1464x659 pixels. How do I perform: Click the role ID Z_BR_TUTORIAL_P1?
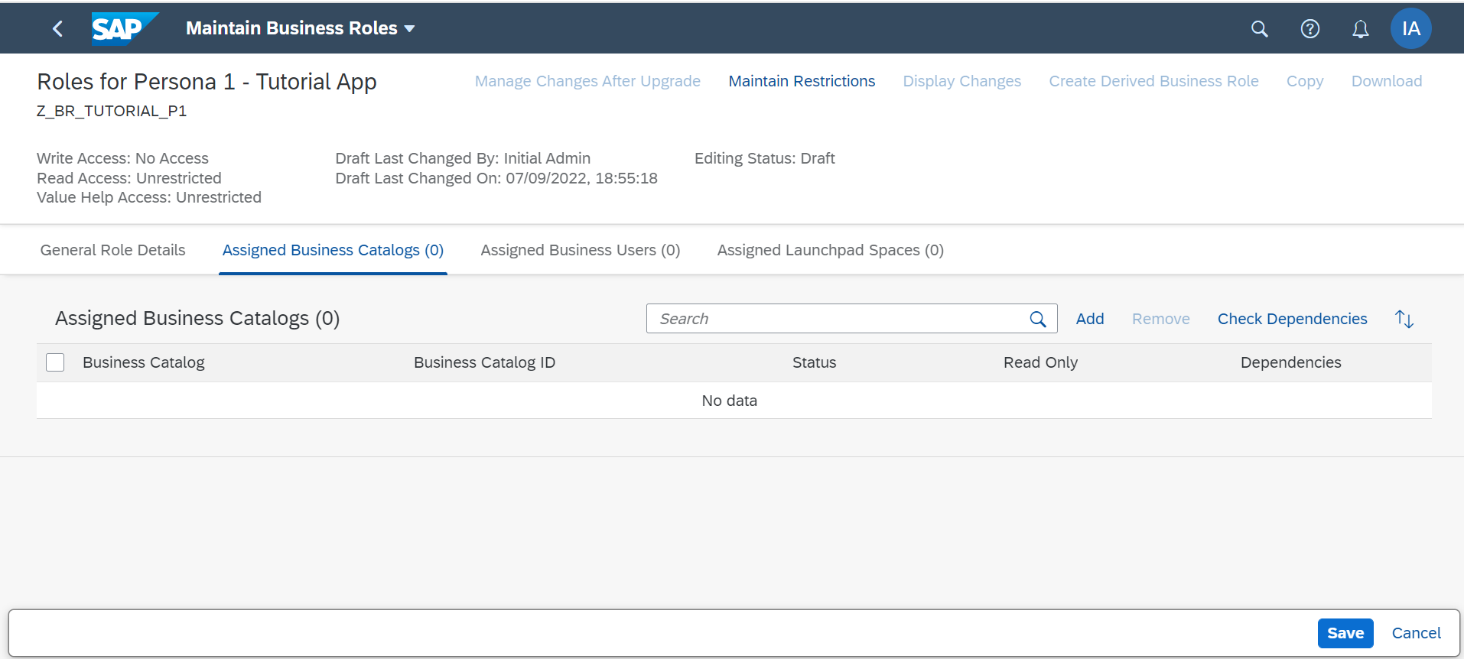coord(112,111)
